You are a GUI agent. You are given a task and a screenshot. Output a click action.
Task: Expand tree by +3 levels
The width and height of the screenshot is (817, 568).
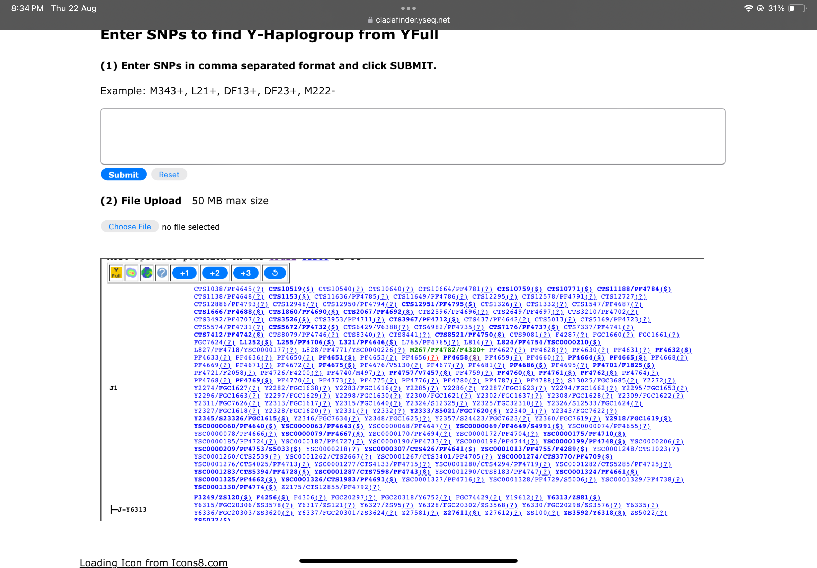coord(245,273)
